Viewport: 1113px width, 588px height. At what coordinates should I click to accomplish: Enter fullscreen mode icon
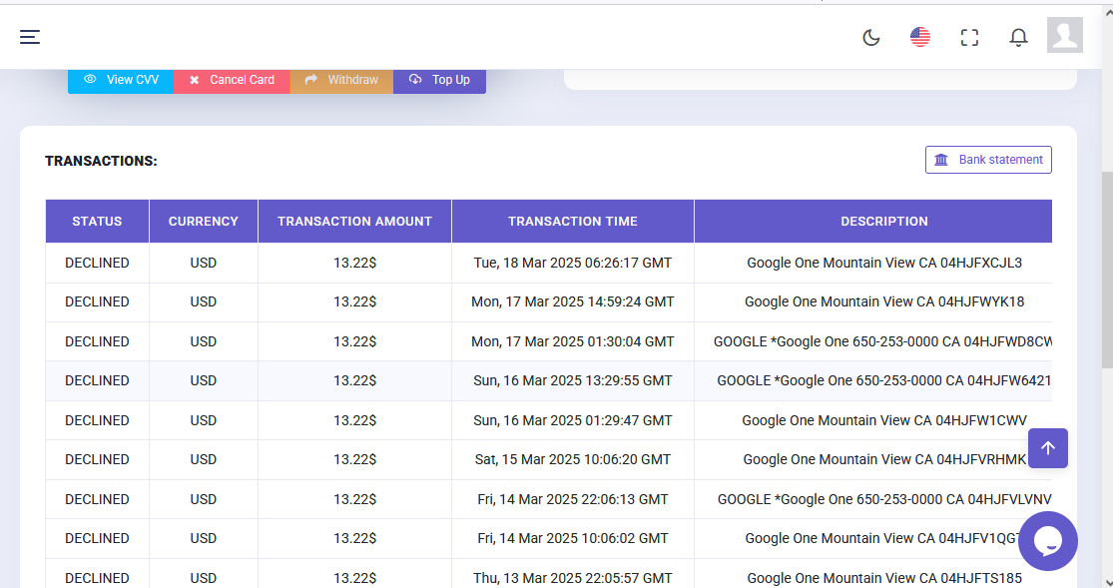969,38
